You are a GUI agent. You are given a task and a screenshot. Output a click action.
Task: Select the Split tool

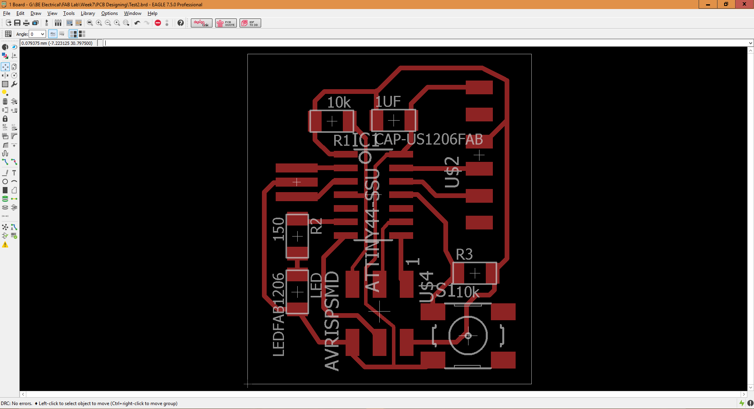[5, 145]
